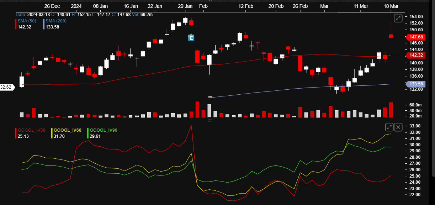Click the 33.00 IV axis label
This screenshot has height=205, width=435.
click(x=415, y=126)
